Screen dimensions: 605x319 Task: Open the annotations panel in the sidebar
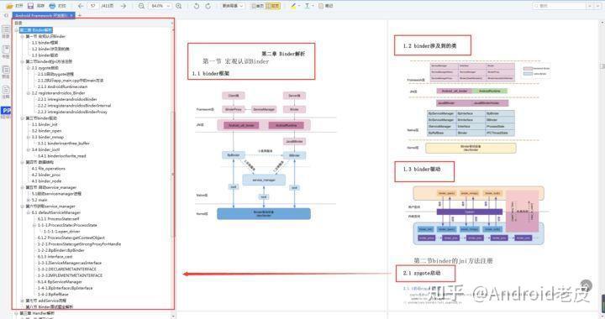click(x=6, y=92)
